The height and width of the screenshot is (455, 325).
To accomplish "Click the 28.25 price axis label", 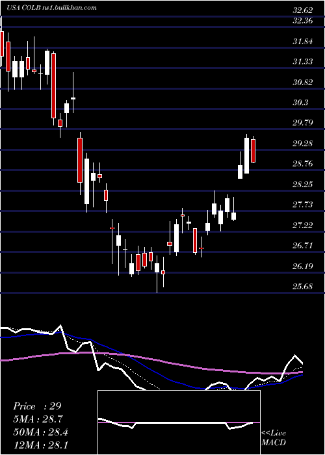I will [303, 185].
